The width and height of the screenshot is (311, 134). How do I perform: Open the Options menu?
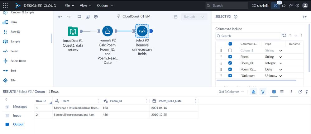pyautogui.click(x=105, y=6)
